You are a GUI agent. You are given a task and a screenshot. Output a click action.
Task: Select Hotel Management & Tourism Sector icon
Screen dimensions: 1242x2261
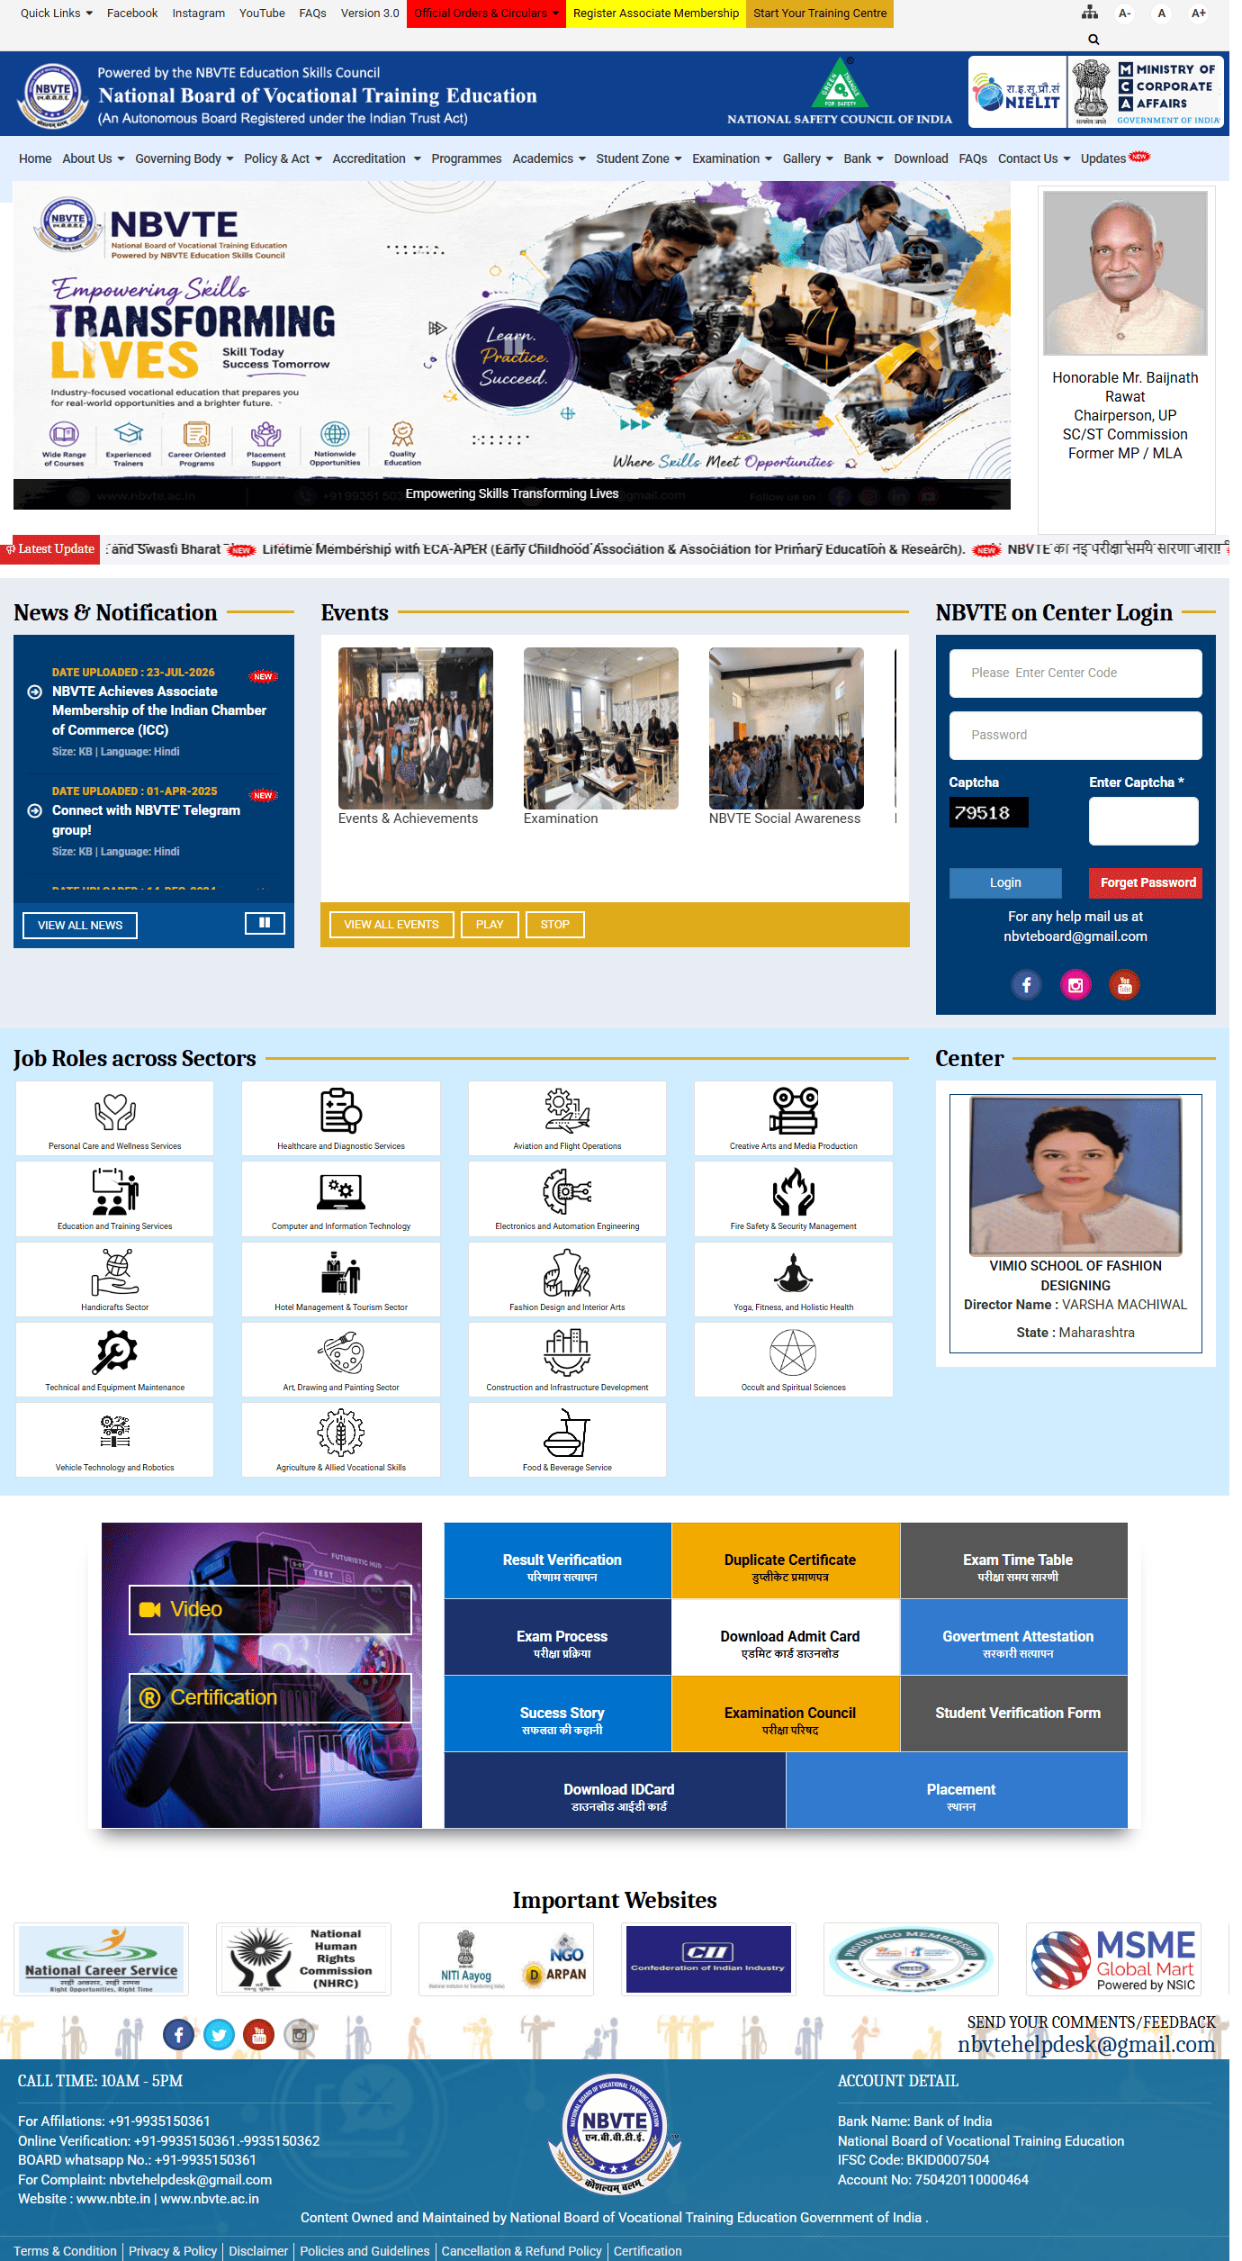coord(341,1272)
